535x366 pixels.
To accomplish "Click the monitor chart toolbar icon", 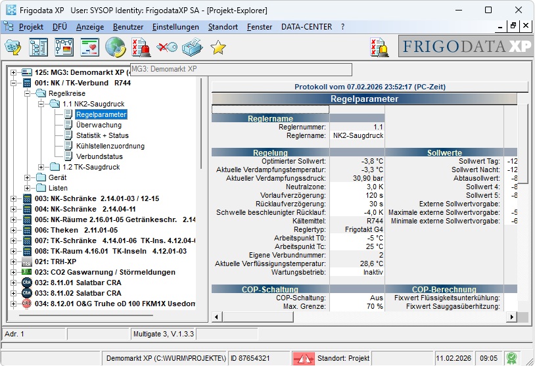I will 90,47.
